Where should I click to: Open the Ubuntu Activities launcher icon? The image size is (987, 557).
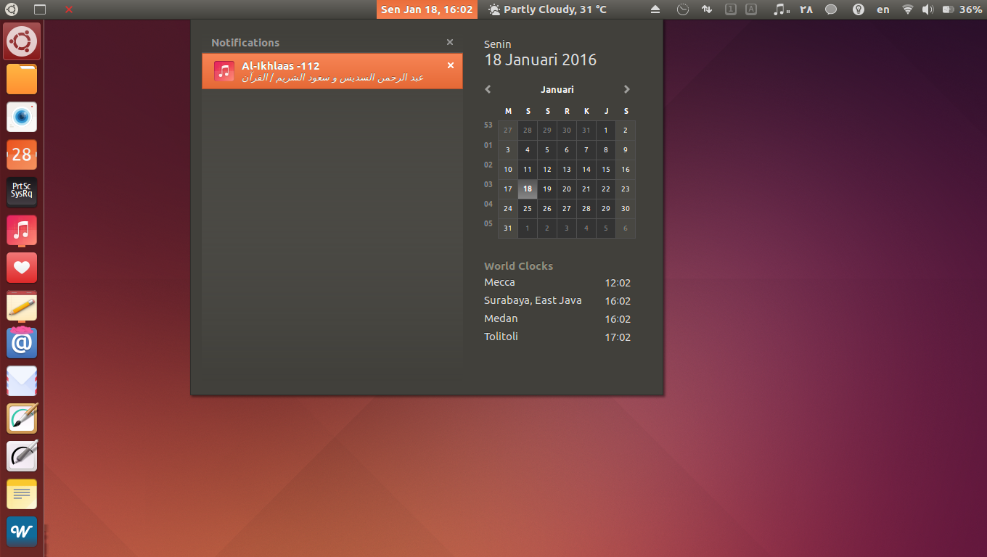tap(22, 42)
